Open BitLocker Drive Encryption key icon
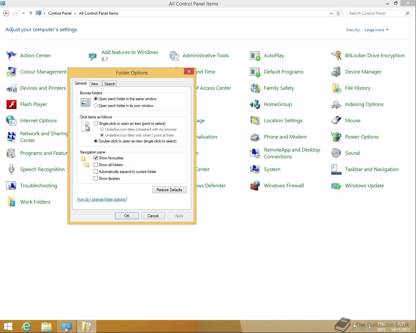The image size is (416, 333). (336, 56)
